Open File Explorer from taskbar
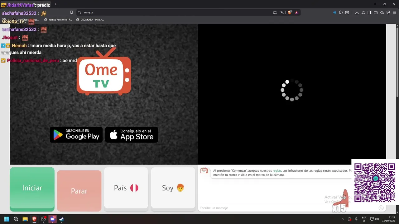The width and height of the screenshot is (399, 224). tap(25, 219)
